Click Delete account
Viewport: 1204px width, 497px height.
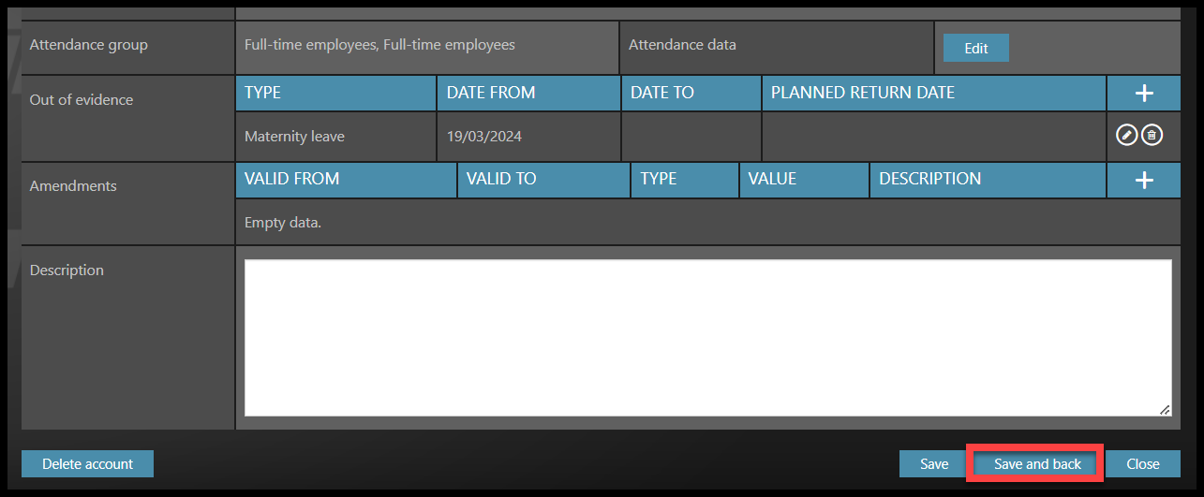(x=87, y=463)
